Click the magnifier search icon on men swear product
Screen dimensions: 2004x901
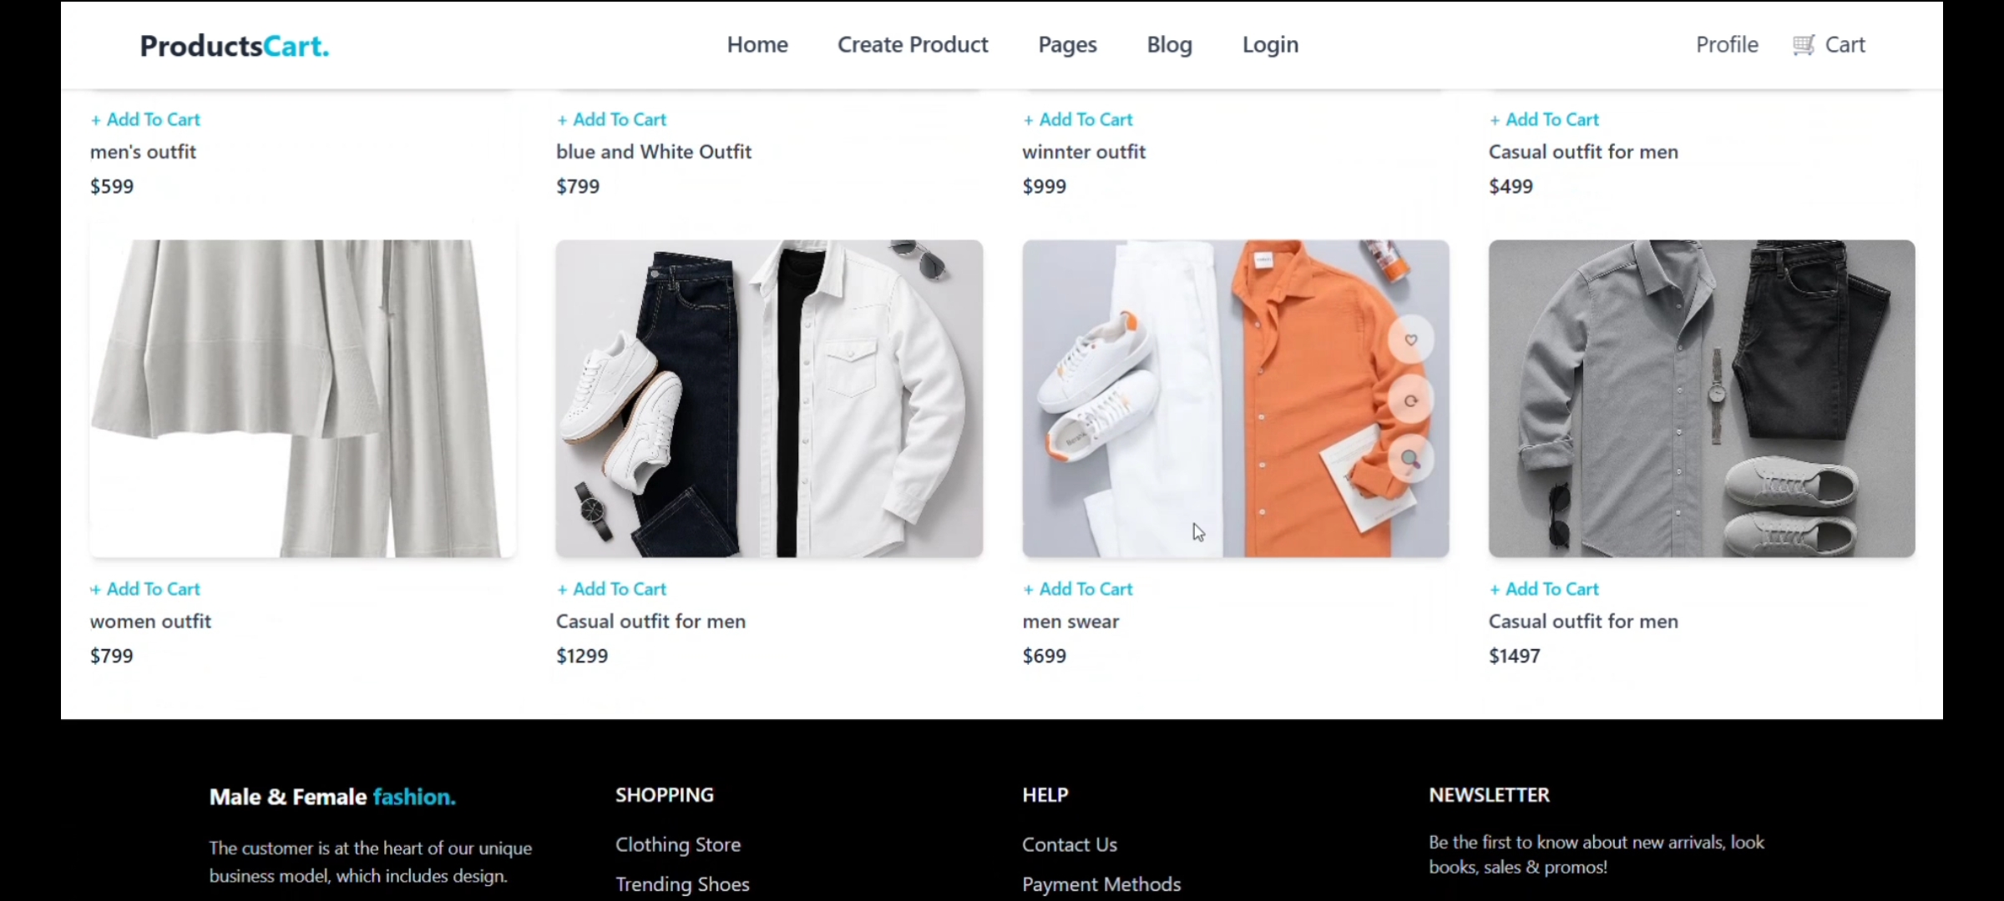(x=1410, y=459)
